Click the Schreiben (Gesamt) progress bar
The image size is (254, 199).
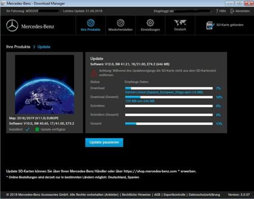click(169, 115)
